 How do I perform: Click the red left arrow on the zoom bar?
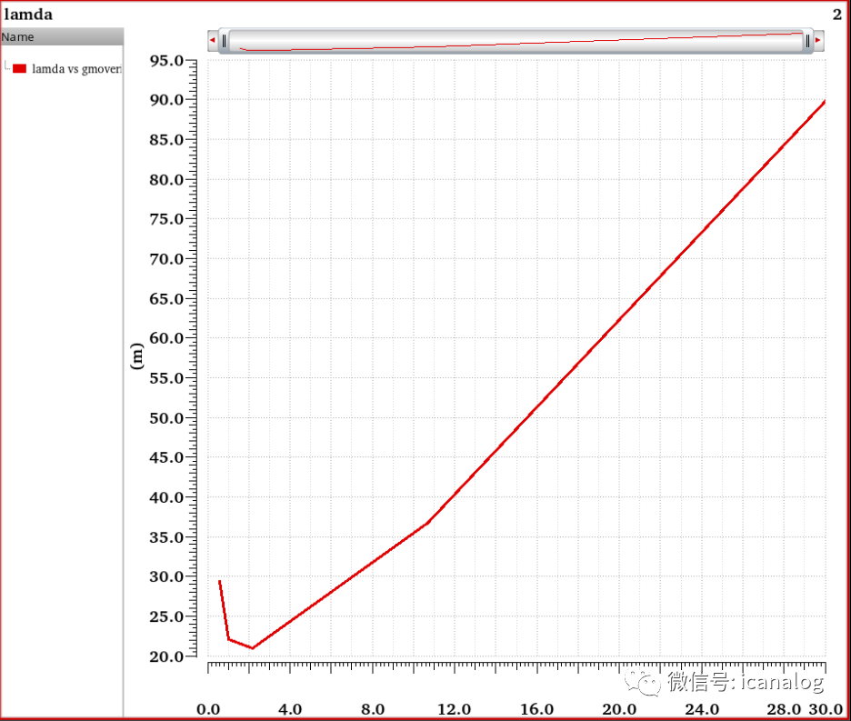212,40
